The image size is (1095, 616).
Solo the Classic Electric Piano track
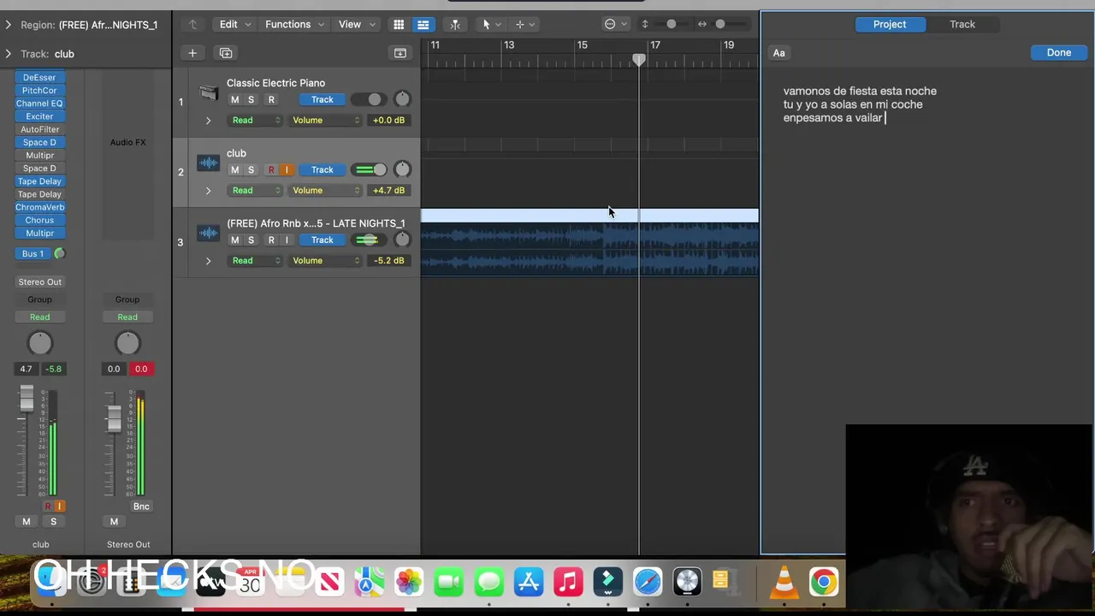[x=251, y=99]
